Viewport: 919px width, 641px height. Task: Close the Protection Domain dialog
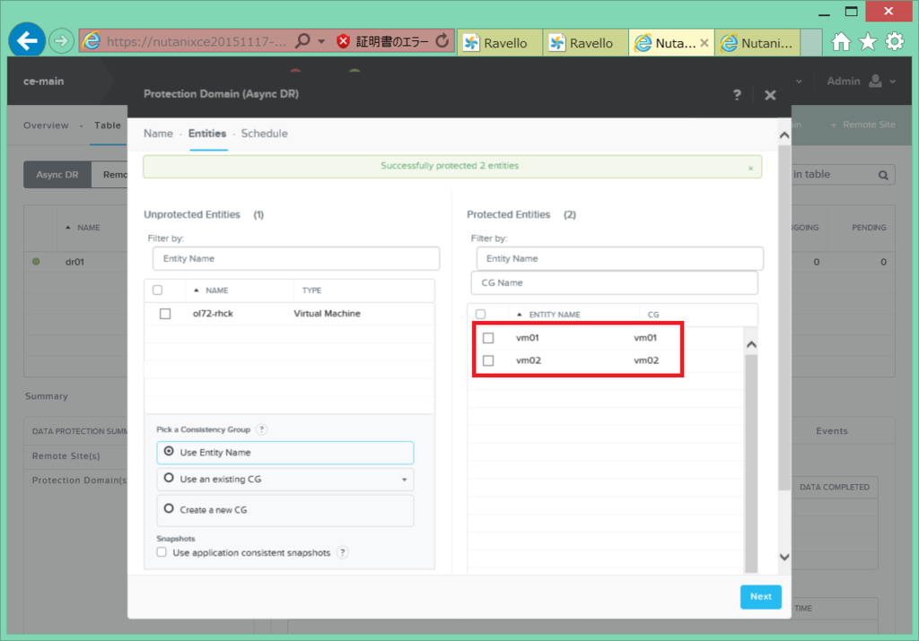pos(770,95)
